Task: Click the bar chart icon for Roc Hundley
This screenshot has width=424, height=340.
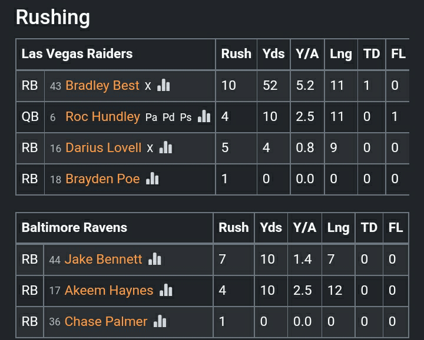Action: [204, 117]
